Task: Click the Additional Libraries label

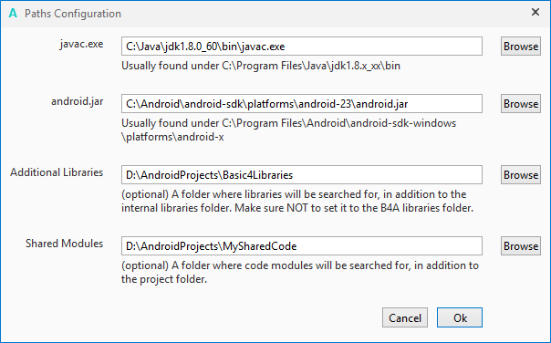Action: (x=57, y=172)
